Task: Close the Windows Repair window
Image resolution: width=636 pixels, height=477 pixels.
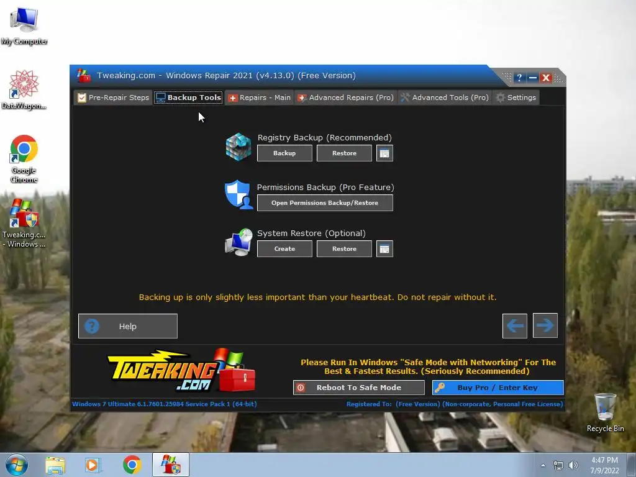Action: [x=546, y=78]
